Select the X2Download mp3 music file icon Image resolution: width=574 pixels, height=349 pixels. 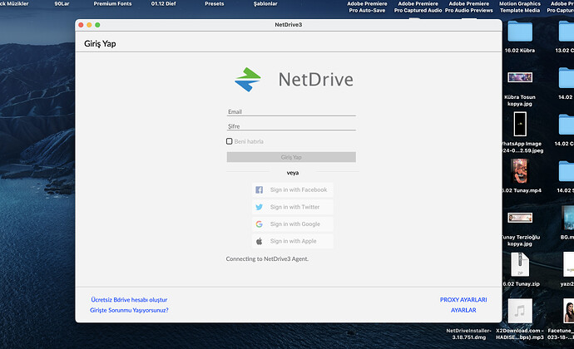click(x=521, y=312)
